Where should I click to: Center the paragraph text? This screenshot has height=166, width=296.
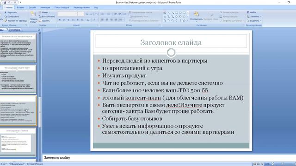click(x=107, y=19)
